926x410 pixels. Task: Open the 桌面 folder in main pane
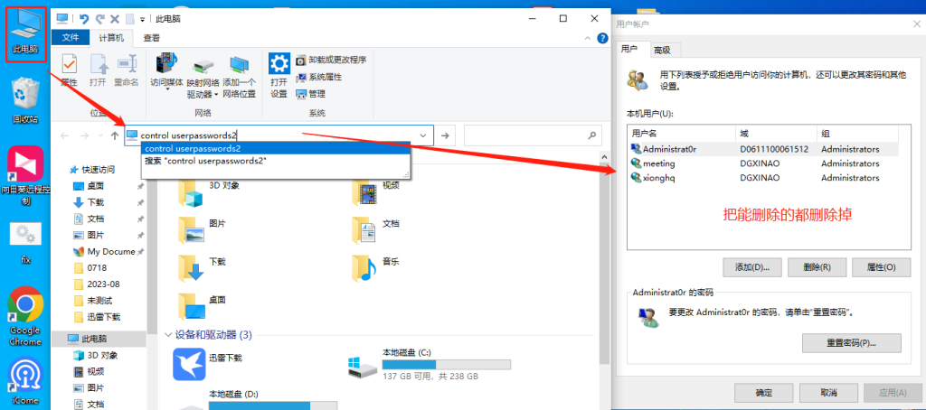click(202, 306)
